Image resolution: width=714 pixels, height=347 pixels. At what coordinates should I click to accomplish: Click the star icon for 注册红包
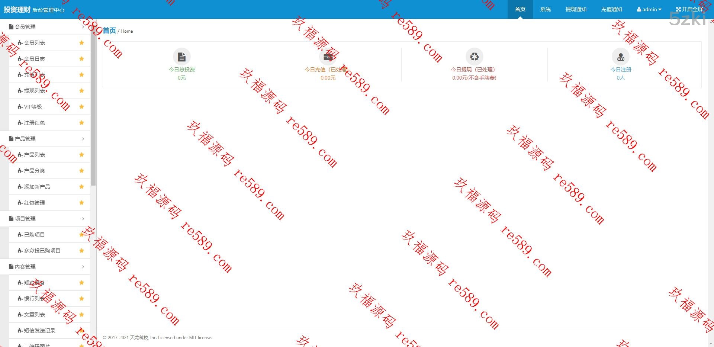tap(81, 123)
